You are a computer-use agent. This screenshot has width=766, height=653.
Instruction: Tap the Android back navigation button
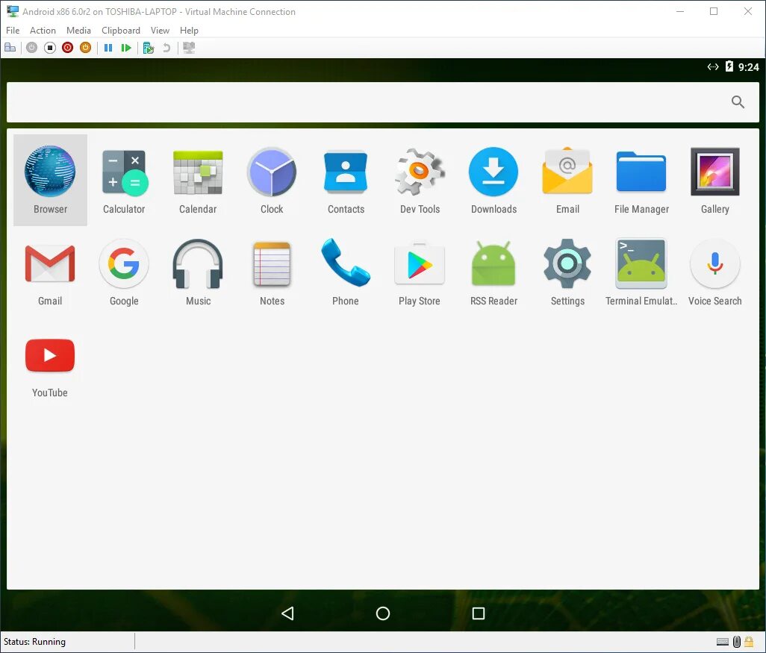point(287,613)
